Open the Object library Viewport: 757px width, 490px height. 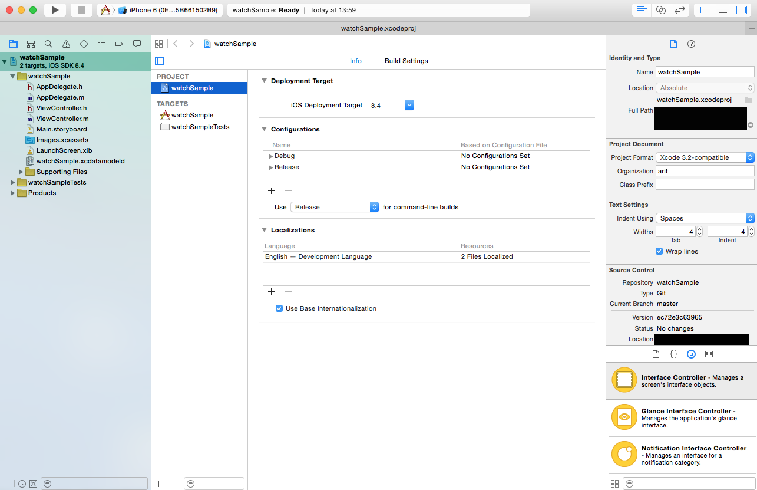(x=692, y=354)
